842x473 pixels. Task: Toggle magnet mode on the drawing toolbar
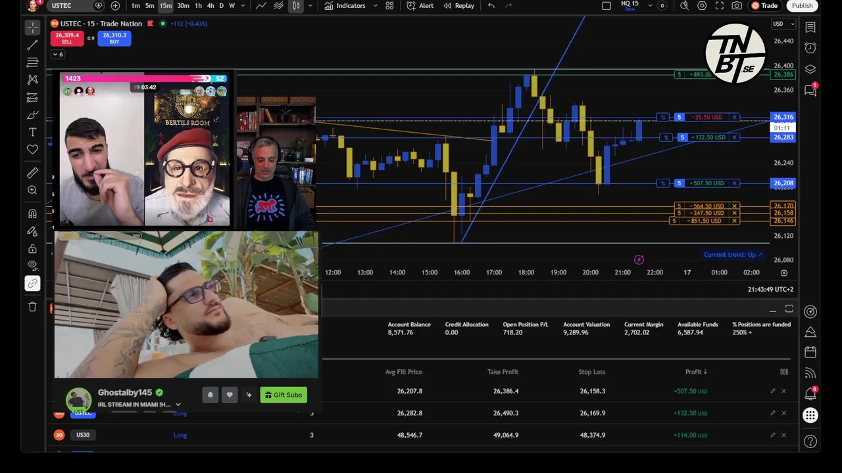[32, 214]
